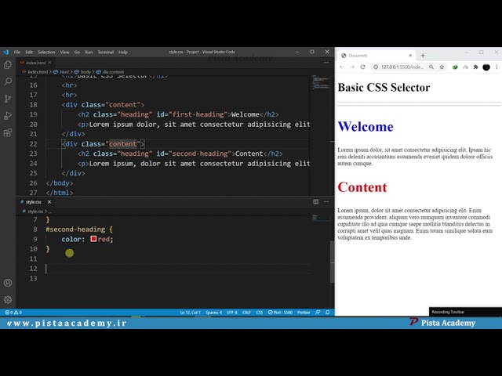The height and width of the screenshot is (376, 502).
Task: Open the Selection menu
Action: pyautogui.click(x=46, y=52)
